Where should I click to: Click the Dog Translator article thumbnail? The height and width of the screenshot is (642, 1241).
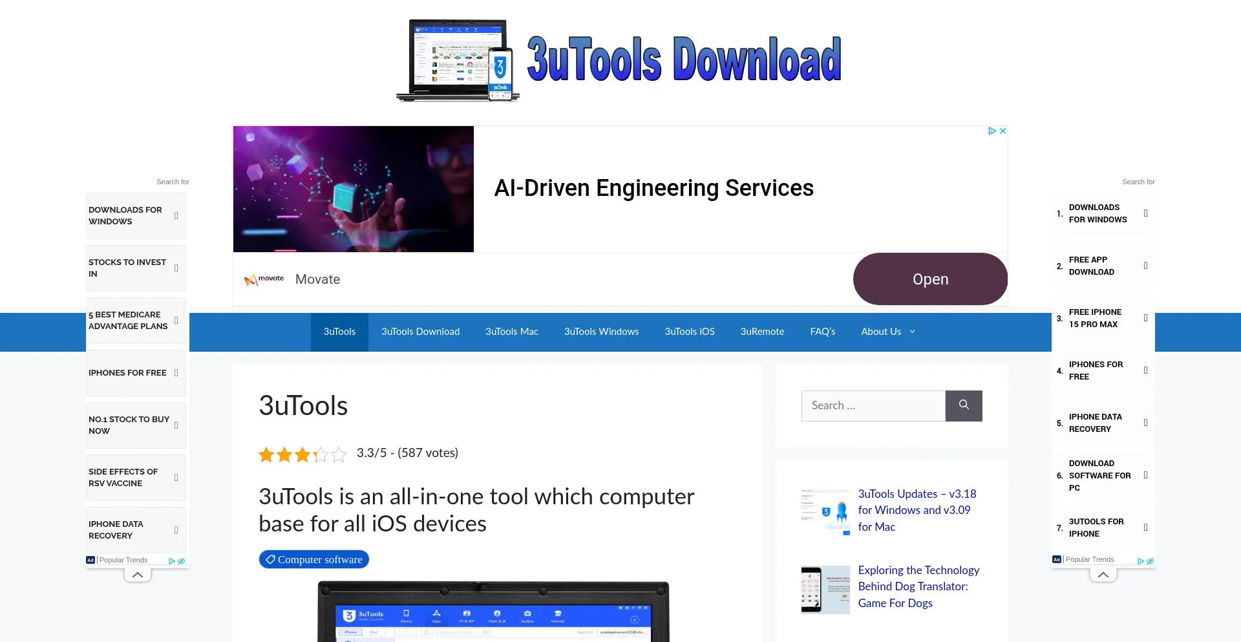click(825, 590)
